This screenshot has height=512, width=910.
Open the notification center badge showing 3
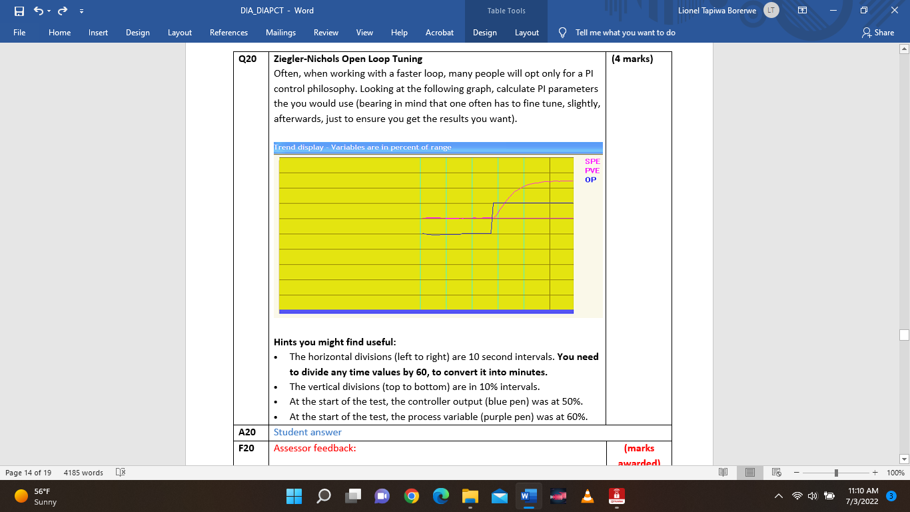[891, 496]
